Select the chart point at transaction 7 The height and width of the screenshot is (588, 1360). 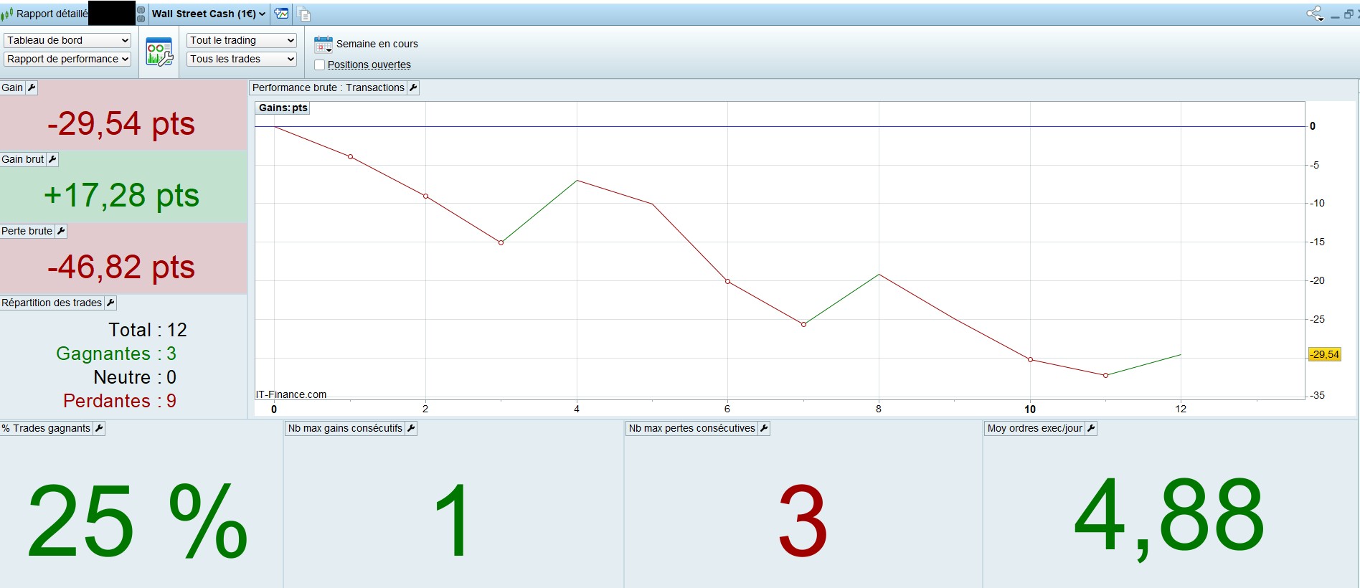[803, 325]
